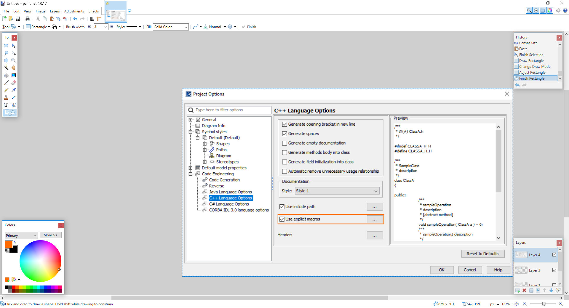Image resolution: width=569 pixels, height=308 pixels.
Task: Delete the current layer with red X
Action: [524, 290]
